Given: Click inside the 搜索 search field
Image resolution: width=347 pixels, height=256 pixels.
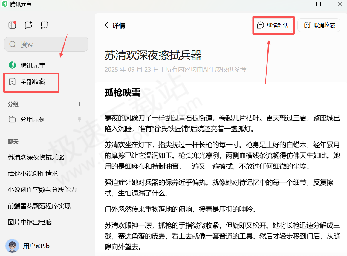Looking at the screenshot, I should [x=46, y=44].
